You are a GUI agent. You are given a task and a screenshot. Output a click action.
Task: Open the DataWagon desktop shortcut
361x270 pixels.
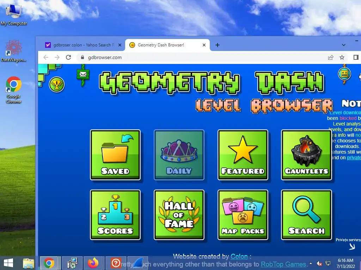click(x=14, y=51)
